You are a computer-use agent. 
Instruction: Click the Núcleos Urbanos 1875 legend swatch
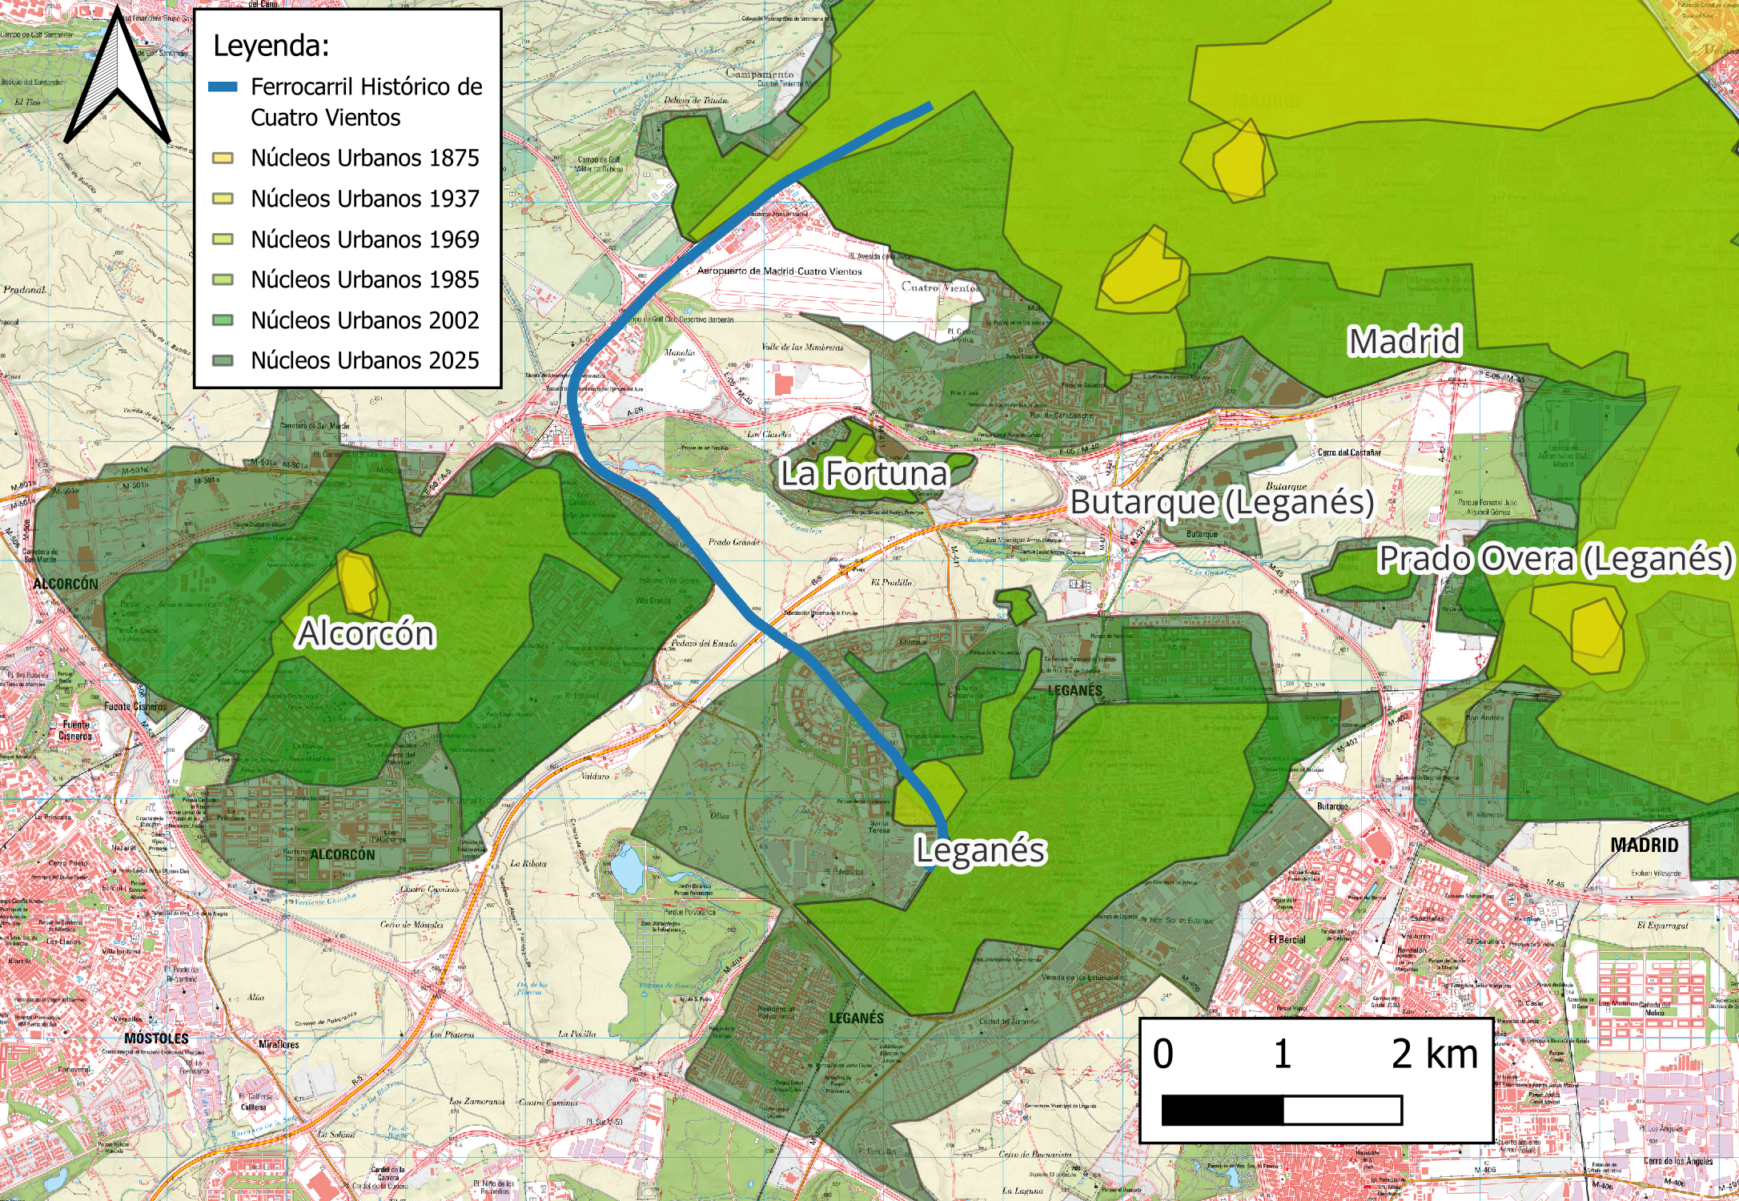[x=223, y=159]
